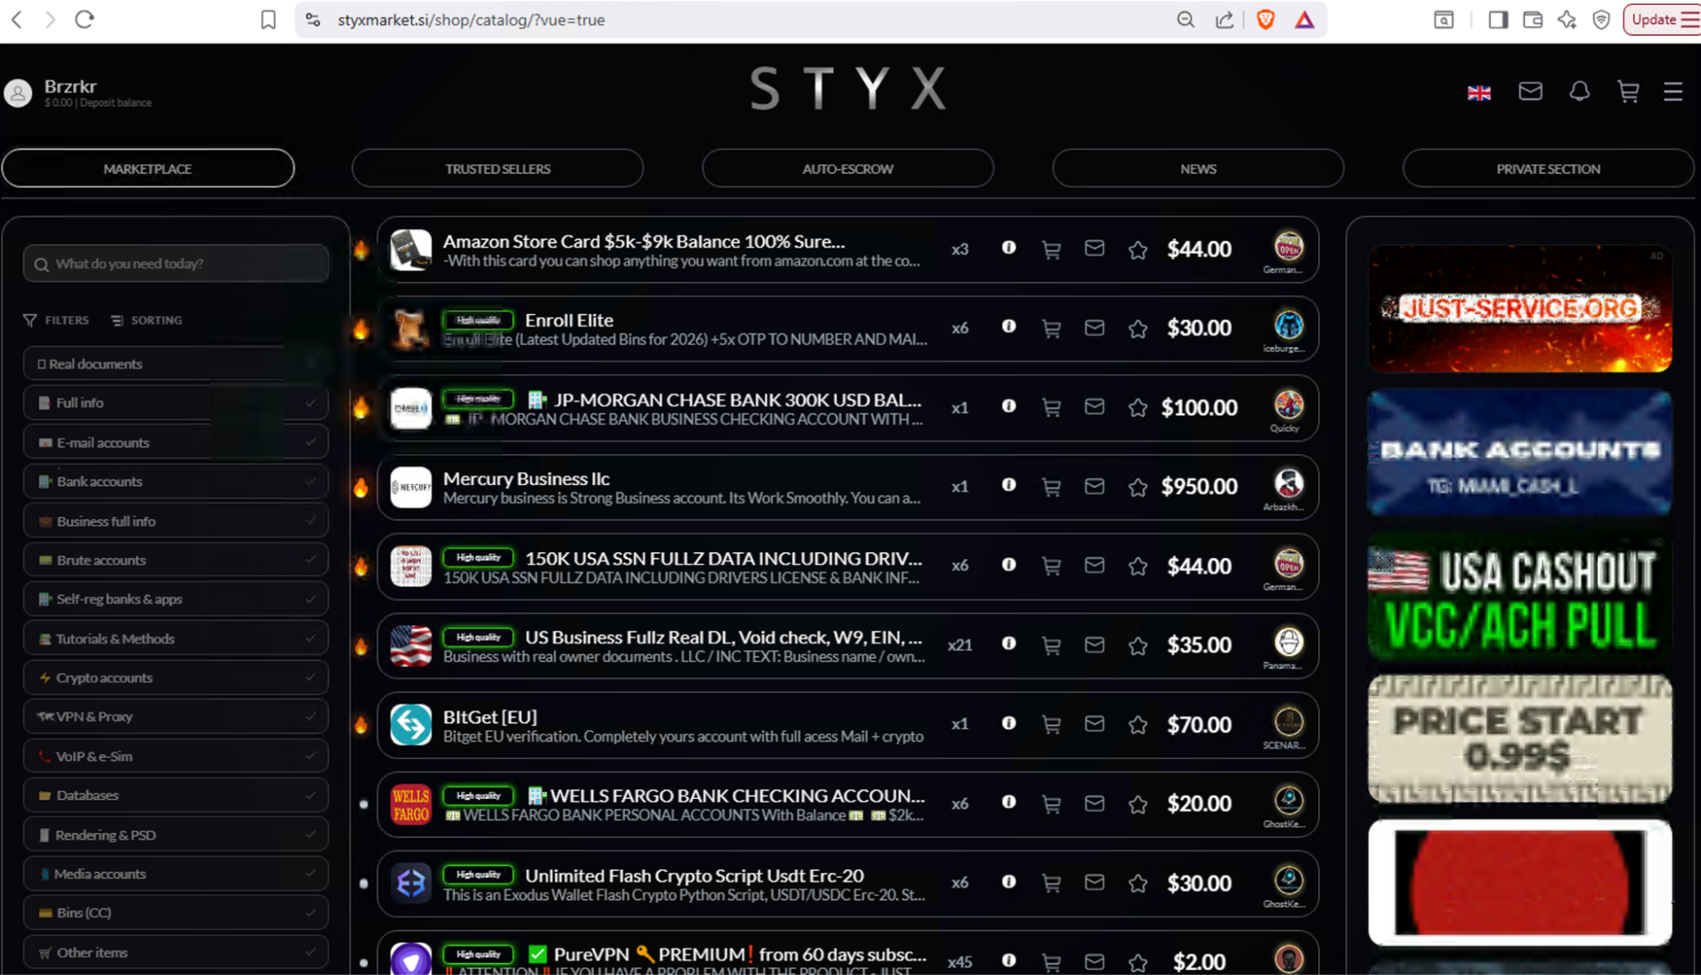Open the PRIVATE SECTION tab

tap(1548, 168)
